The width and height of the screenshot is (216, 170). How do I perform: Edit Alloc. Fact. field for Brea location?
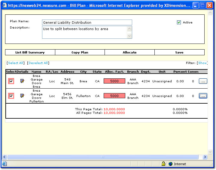coord(114,81)
